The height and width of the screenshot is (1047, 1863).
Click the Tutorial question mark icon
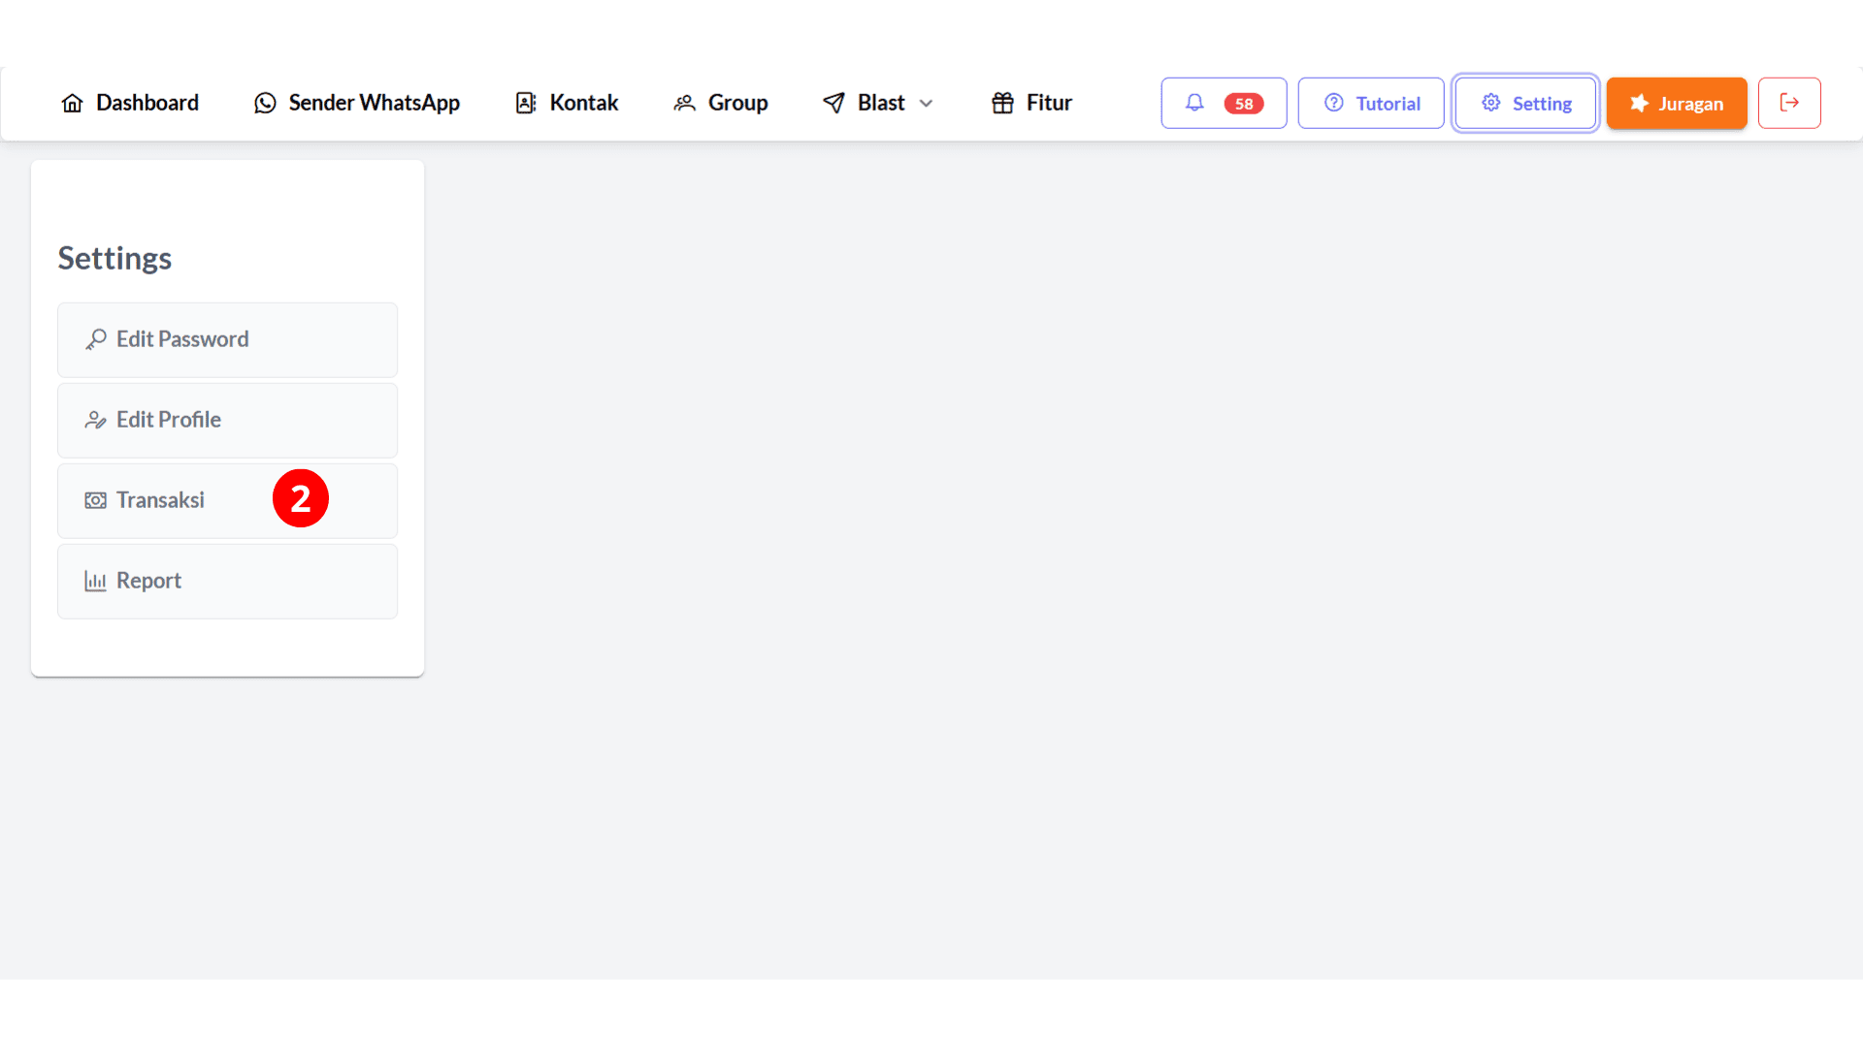(1334, 103)
